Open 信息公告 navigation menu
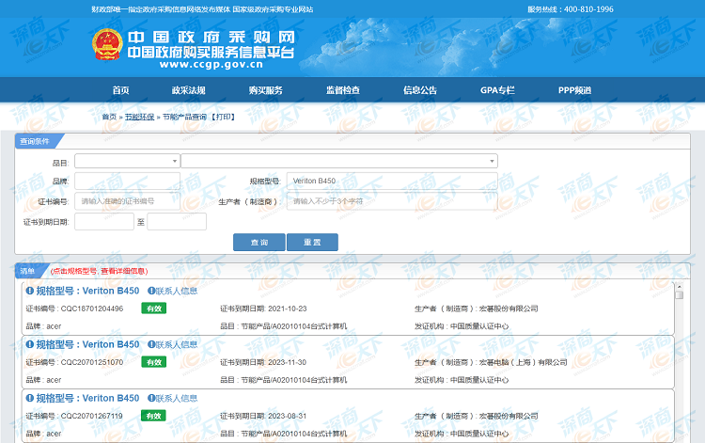The image size is (705, 443). (420, 90)
